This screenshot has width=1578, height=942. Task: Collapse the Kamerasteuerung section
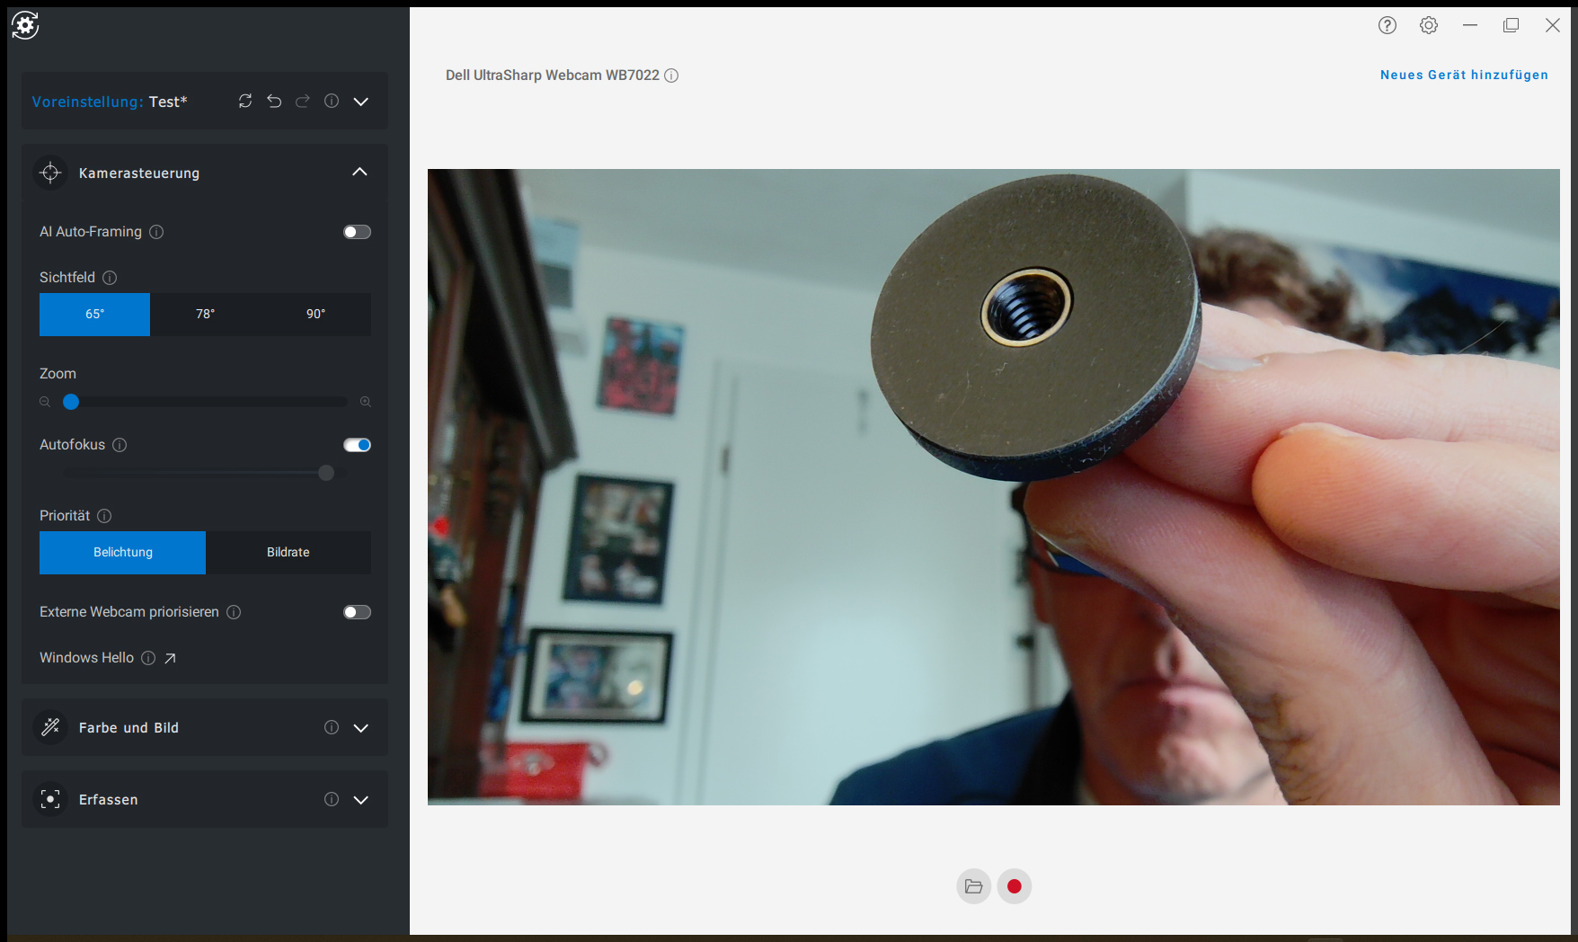coord(359,172)
